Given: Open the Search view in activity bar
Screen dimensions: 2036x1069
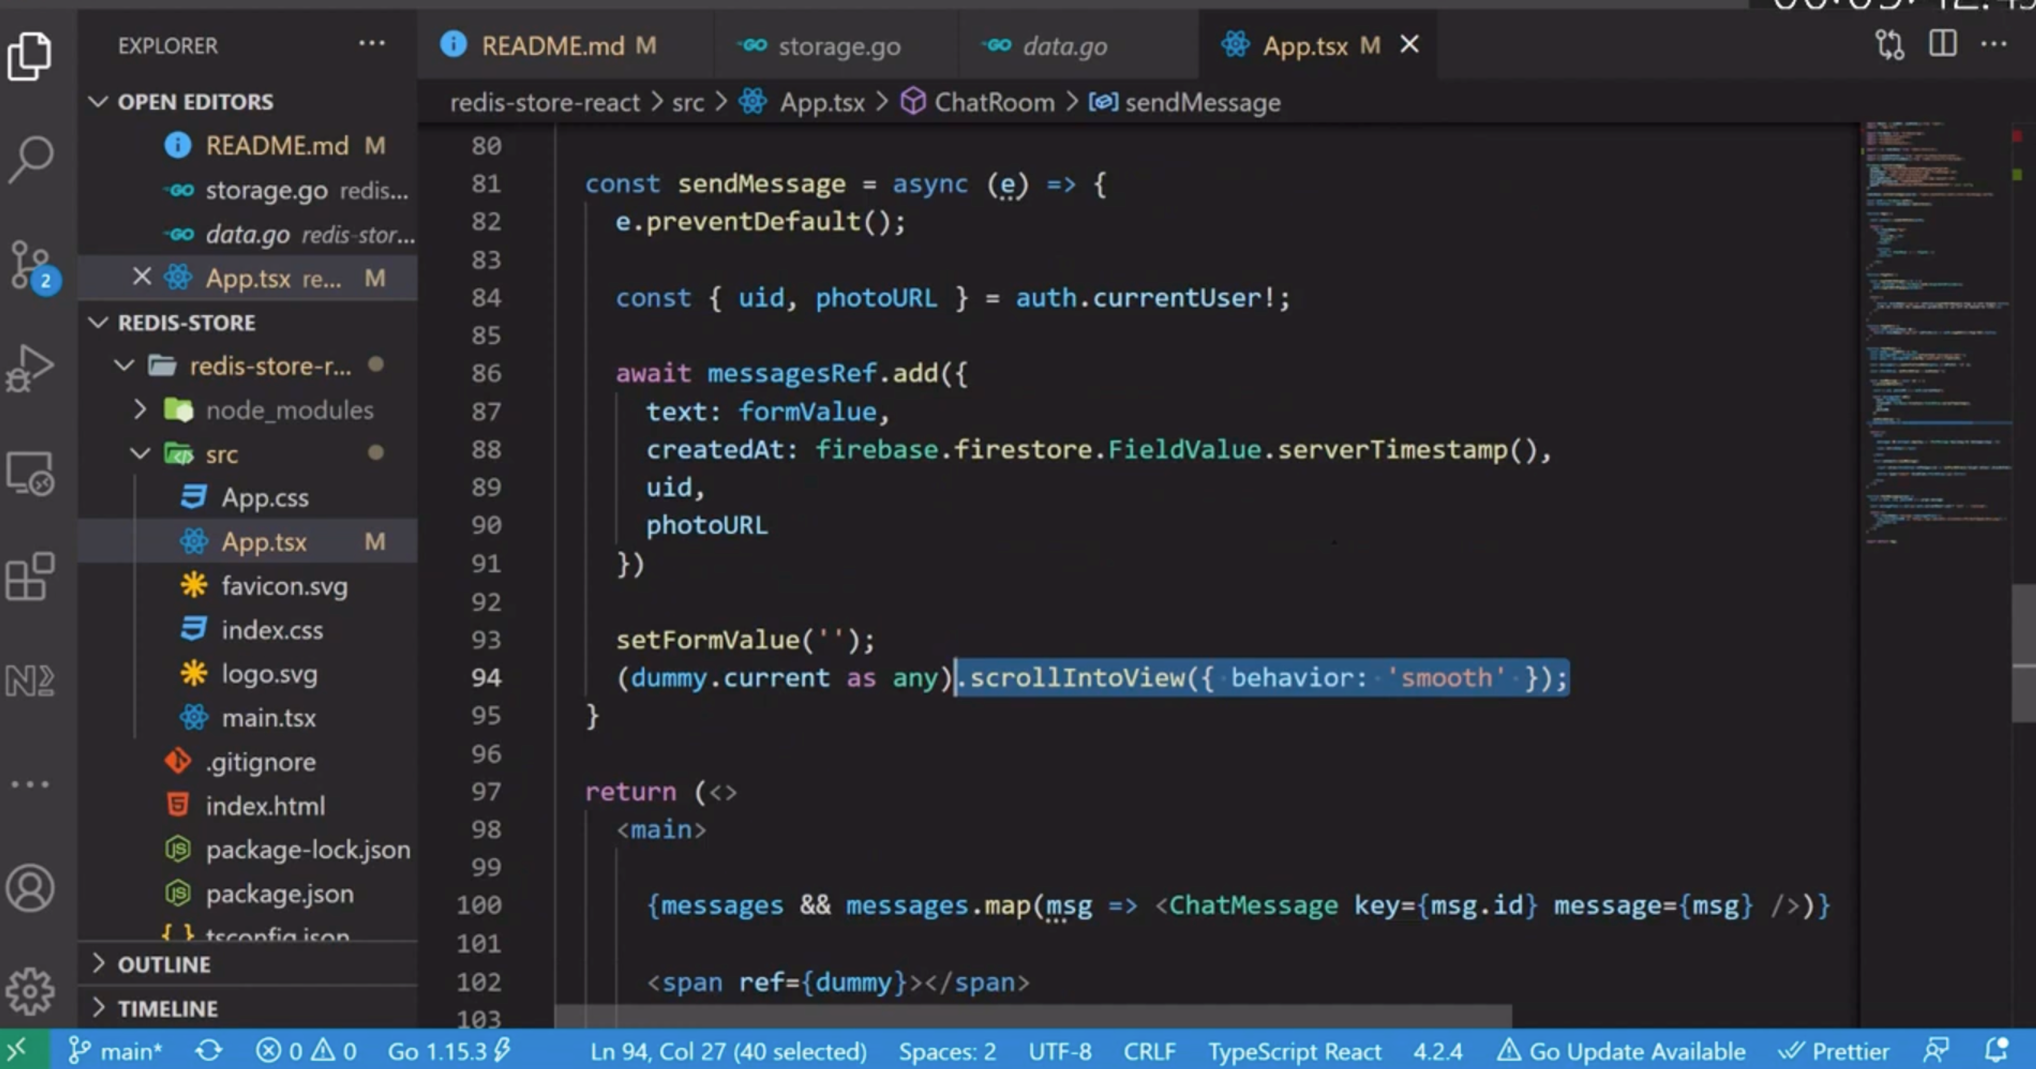Looking at the screenshot, I should 31,158.
